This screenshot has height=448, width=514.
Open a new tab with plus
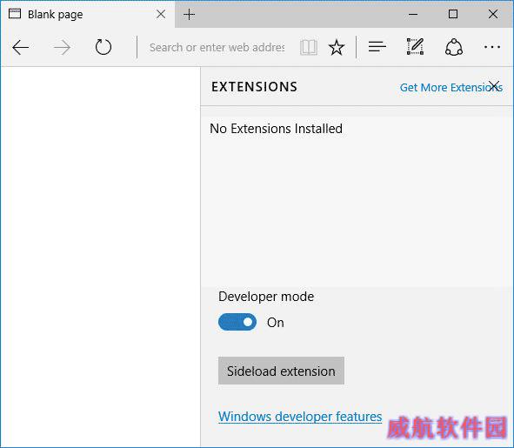(x=189, y=15)
